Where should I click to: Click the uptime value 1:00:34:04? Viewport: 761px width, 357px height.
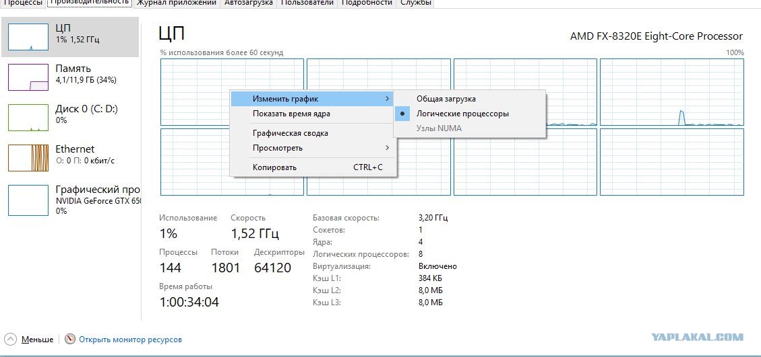[x=189, y=303]
